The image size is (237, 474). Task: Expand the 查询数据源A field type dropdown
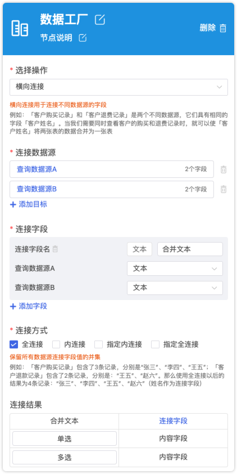[175, 269]
